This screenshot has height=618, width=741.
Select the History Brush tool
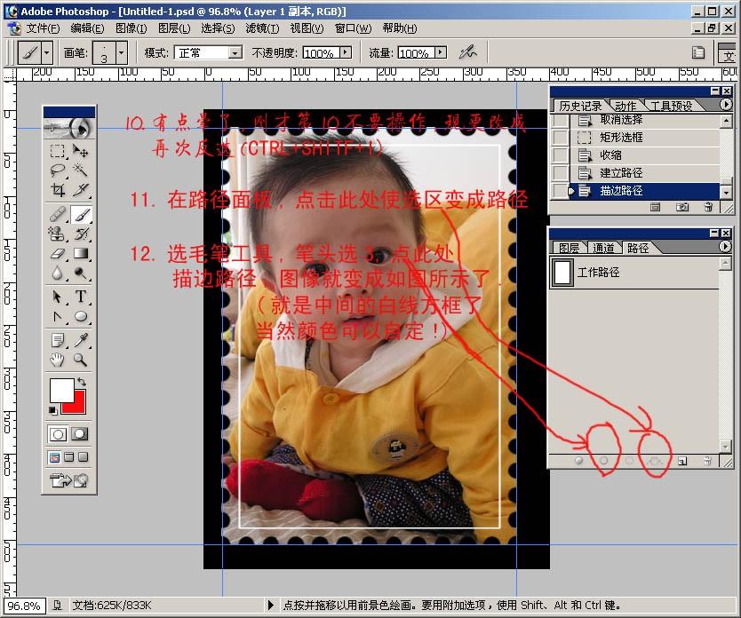point(80,234)
